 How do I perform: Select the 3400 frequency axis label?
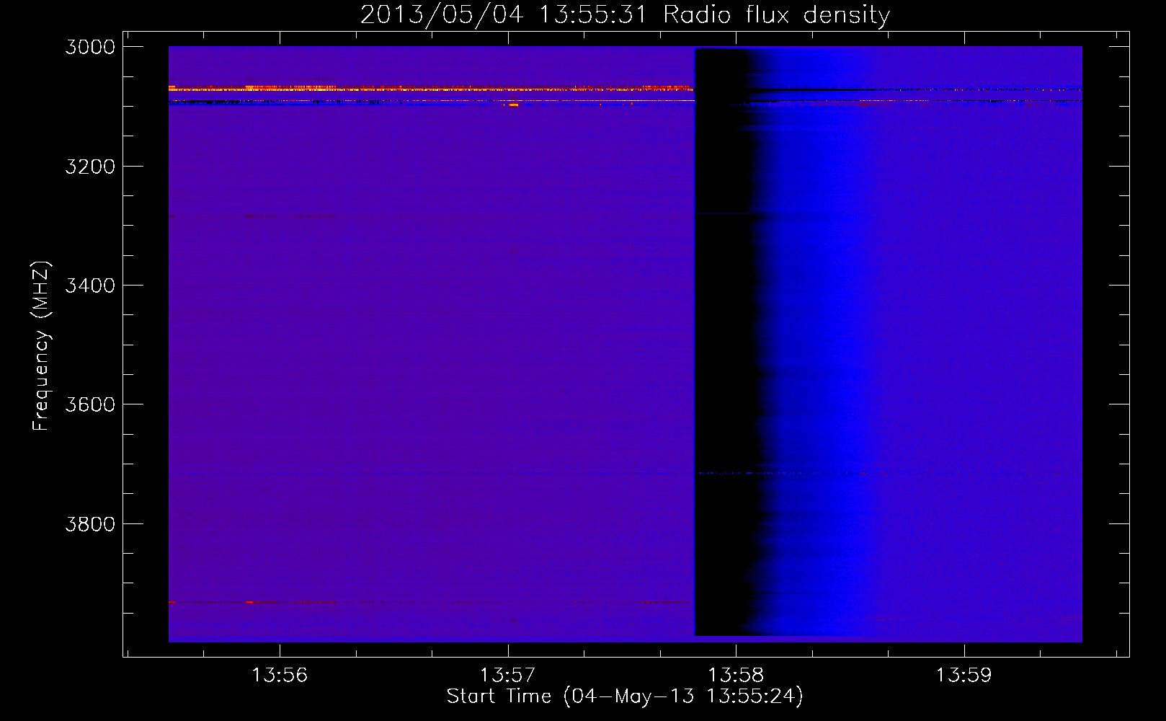tap(90, 286)
